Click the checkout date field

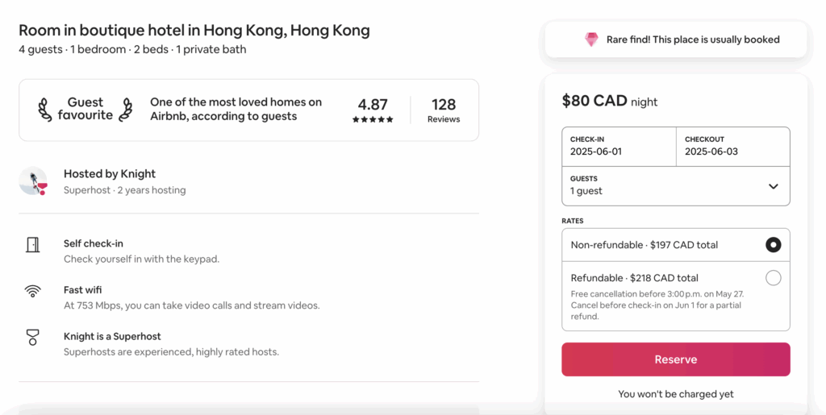point(732,146)
